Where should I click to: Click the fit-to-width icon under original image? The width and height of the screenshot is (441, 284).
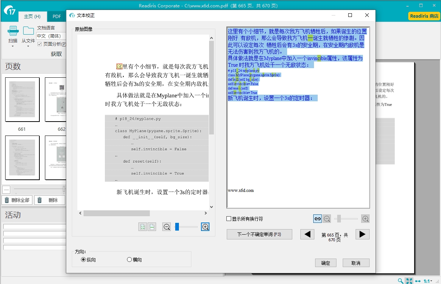point(152,227)
